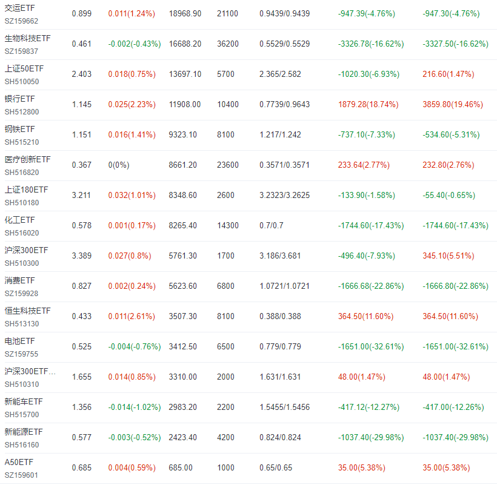
Task: Open the 上证50ETF fund name
Action: point(24,68)
